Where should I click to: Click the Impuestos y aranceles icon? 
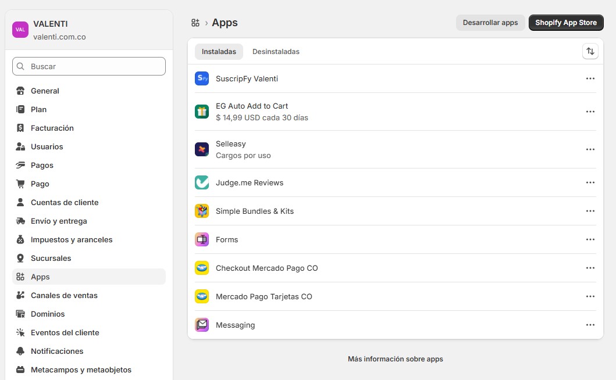click(x=20, y=239)
